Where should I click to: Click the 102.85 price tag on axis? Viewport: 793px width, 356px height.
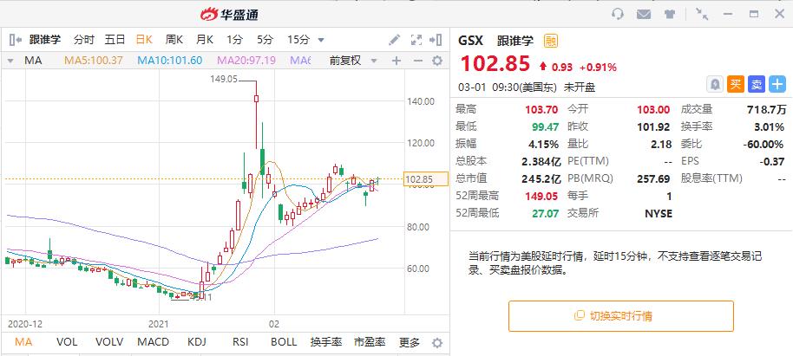[426, 179]
